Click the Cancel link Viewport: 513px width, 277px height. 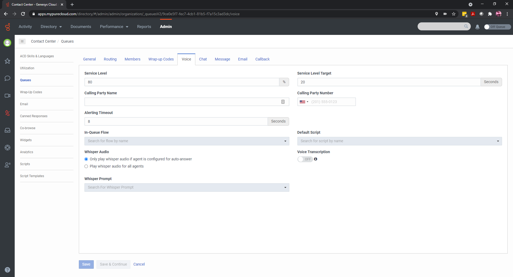139,264
